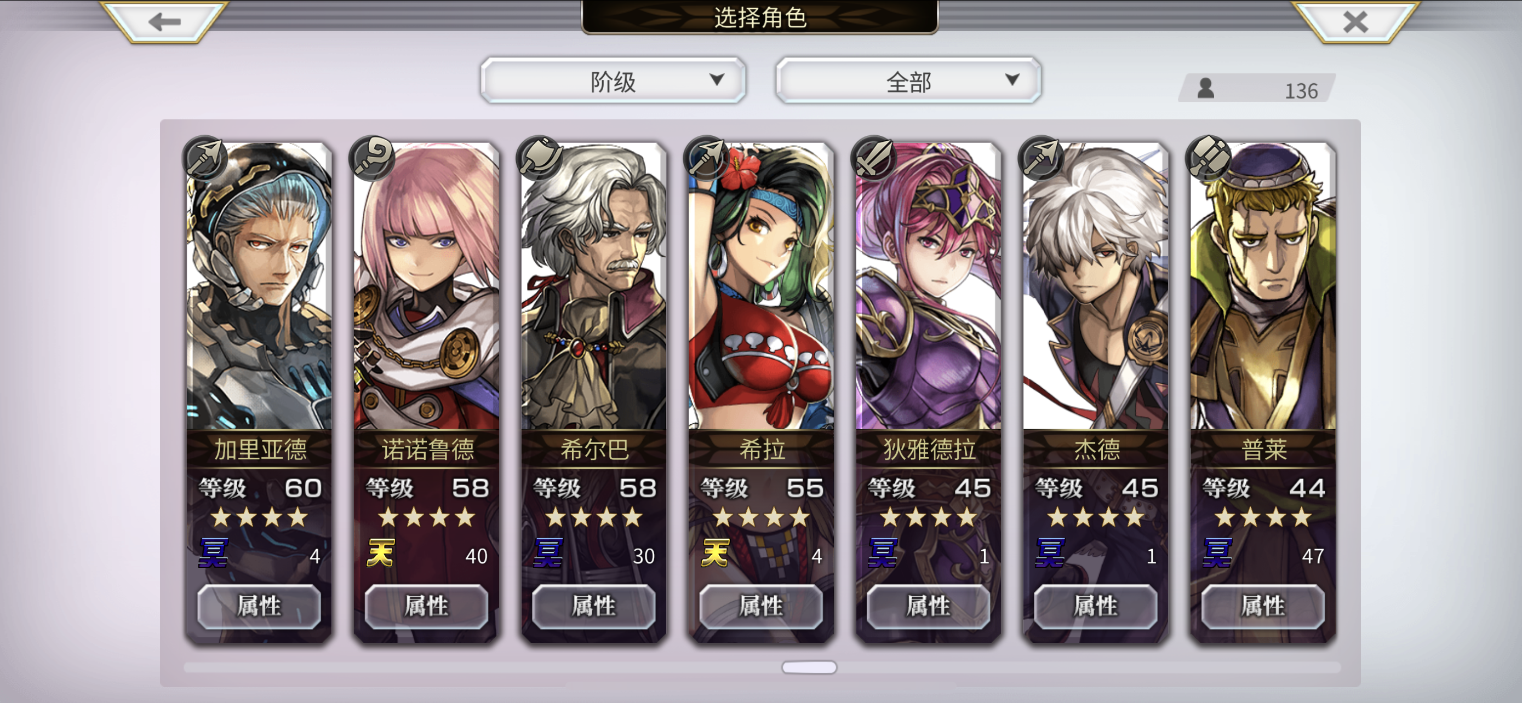Open the 阶级 sort dropdown
The image size is (1522, 703).
tap(613, 81)
